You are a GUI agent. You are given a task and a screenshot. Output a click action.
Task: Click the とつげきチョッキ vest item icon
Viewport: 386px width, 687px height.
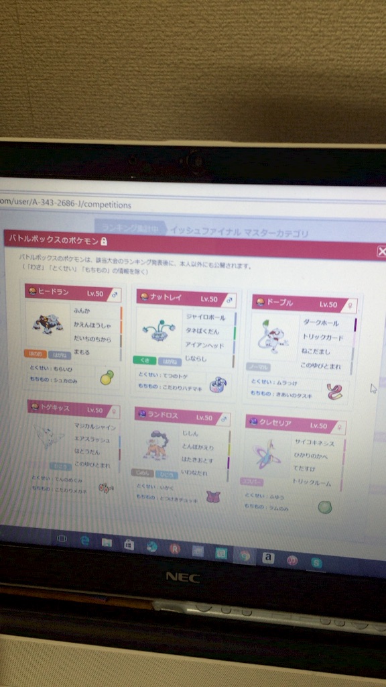(213, 497)
